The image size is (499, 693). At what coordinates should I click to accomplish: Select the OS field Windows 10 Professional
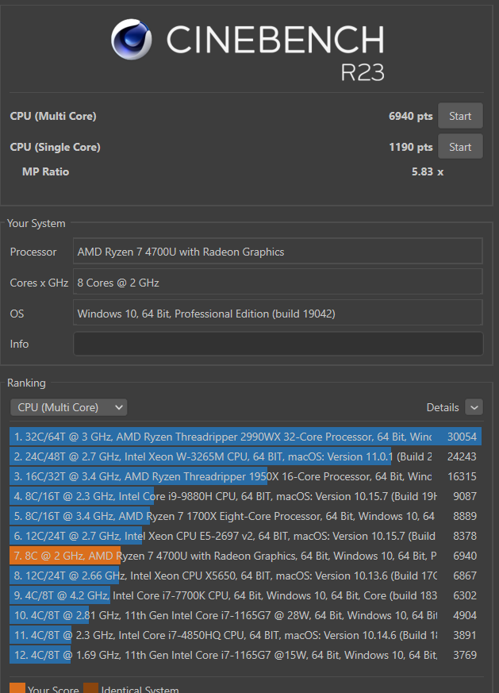tap(278, 314)
